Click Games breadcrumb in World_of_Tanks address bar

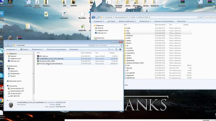click(133, 17)
